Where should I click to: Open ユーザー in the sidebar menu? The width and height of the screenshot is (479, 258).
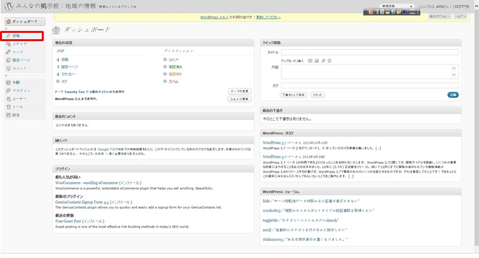[x=25, y=99]
